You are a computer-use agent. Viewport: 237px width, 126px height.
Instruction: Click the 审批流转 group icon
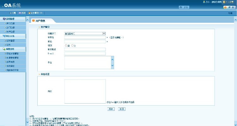pos(4,49)
